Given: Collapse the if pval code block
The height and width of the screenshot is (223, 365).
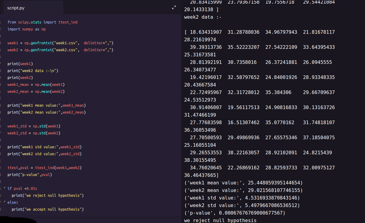Looking at the screenshot, I should tap(4, 188).
